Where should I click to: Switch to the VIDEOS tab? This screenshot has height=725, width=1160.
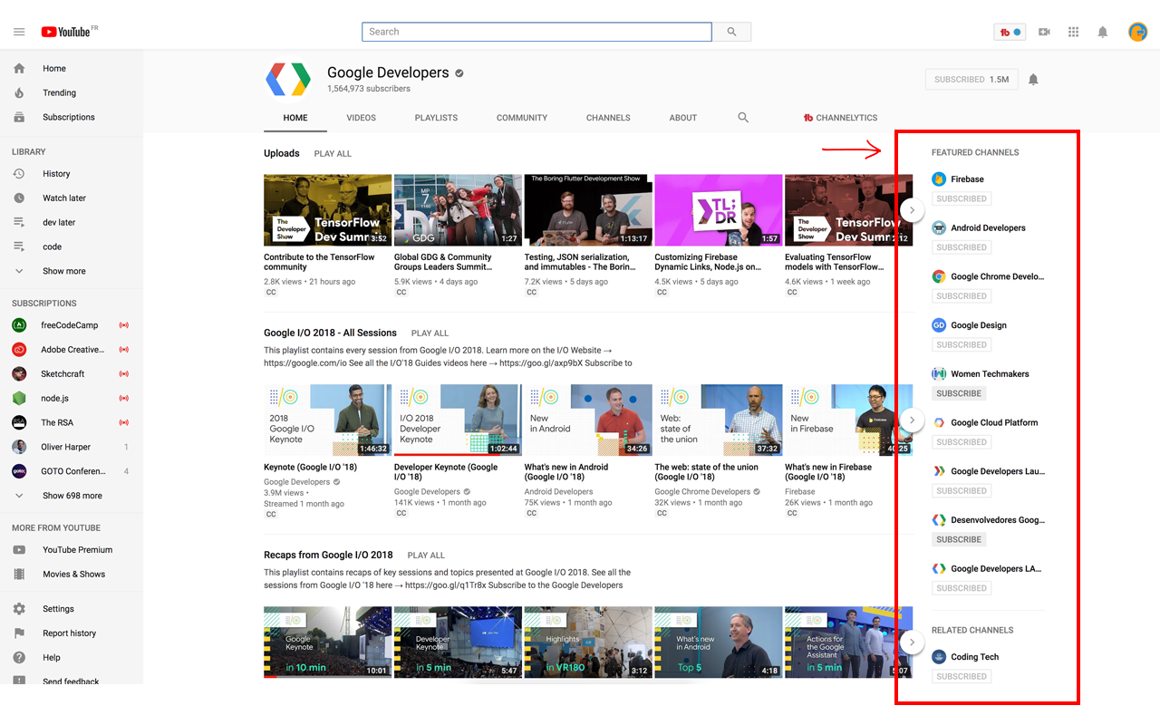(x=361, y=118)
